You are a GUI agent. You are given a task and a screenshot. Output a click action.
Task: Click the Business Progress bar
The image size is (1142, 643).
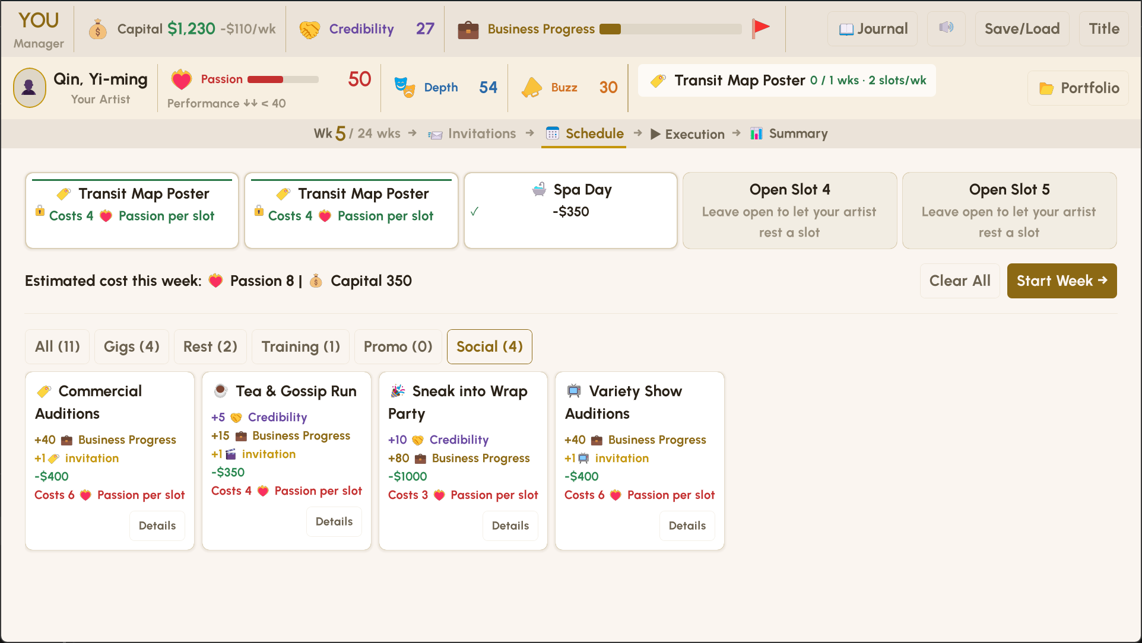[x=670, y=29]
